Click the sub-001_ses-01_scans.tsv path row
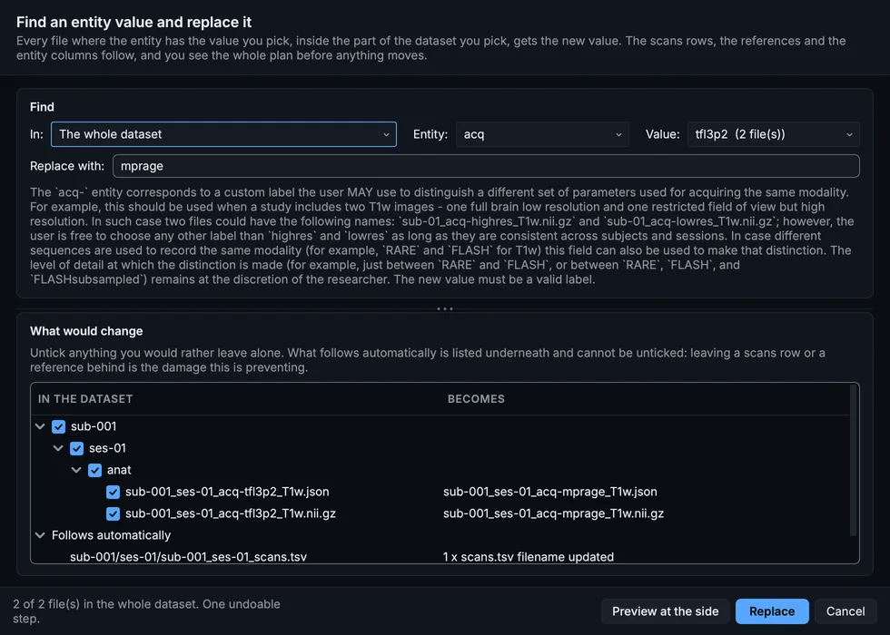Image resolution: width=890 pixels, height=635 pixels. tap(189, 557)
